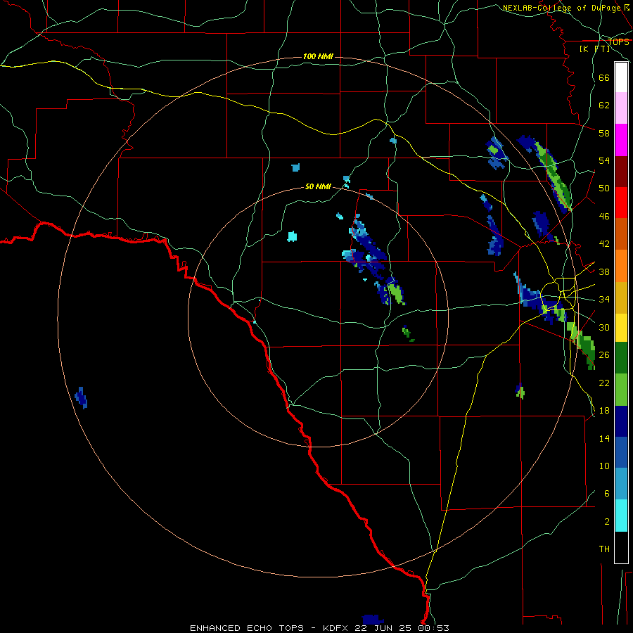Click the "22 JUN 25" date text
The height and width of the screenshot is (633, 633).
tap(385, 628)
